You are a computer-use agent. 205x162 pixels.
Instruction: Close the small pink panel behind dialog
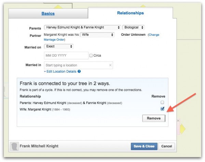178,121
